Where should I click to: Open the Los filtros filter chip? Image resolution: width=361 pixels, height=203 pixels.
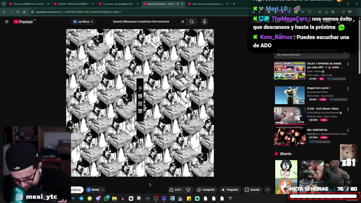(83, 22)
